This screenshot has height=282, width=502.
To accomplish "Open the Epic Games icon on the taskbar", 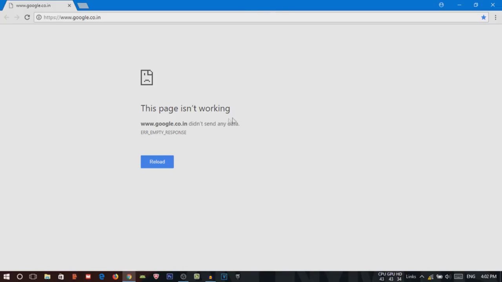I will point(238,277).
